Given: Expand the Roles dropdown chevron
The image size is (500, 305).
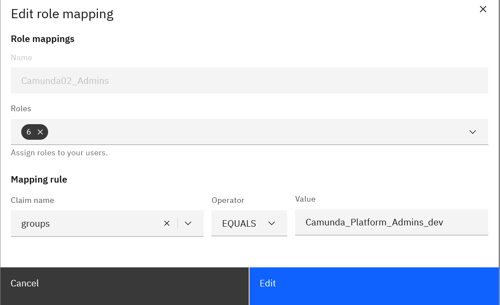Looking at the screenshot, I should click(x=472, y=132).
